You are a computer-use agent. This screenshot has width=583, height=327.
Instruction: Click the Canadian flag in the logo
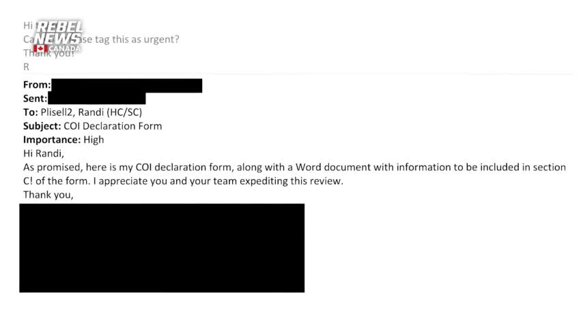point(40,48)
